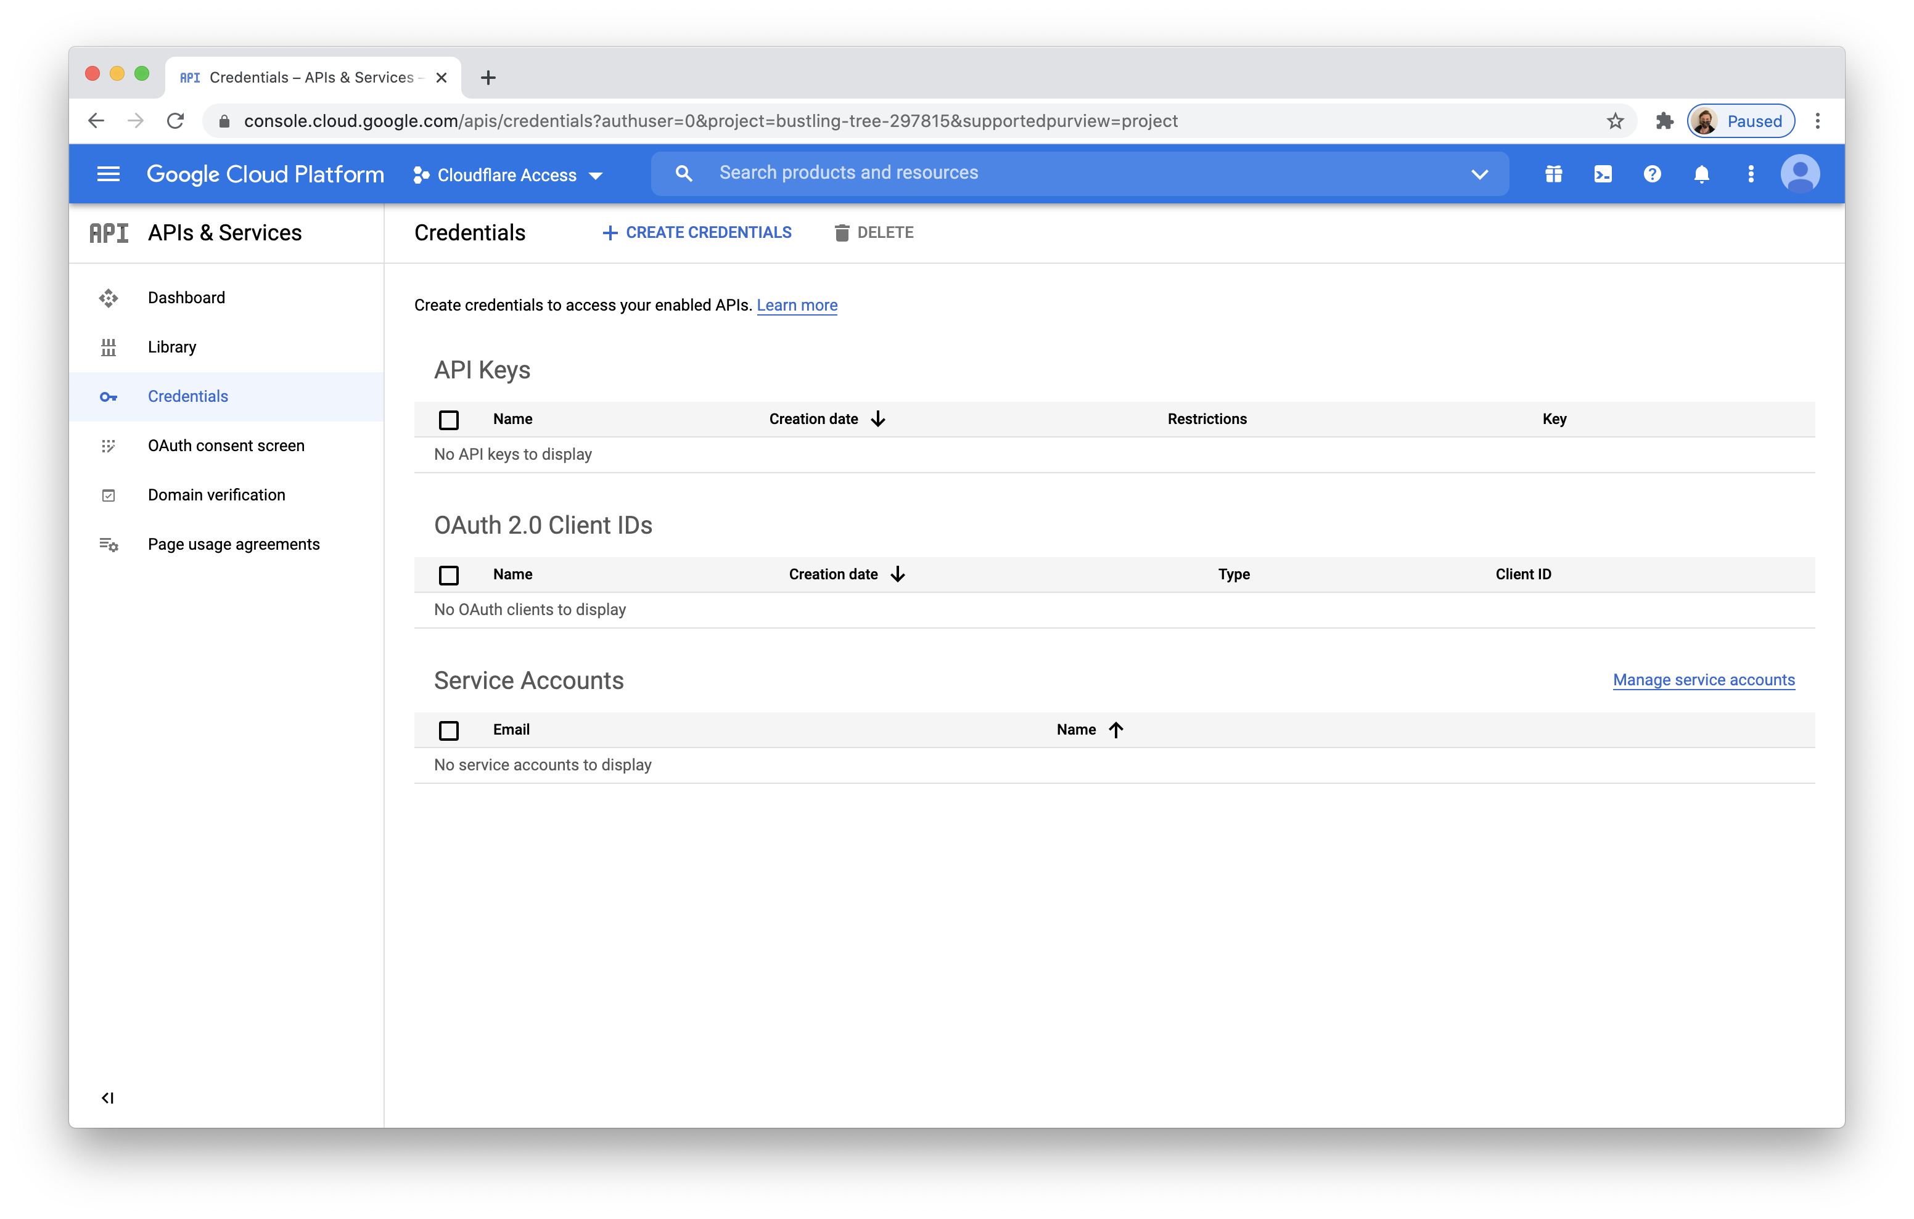Open OAuth consent screen in sidebar
Screen dimensions: 1914x1219
(x=226, y=446)
